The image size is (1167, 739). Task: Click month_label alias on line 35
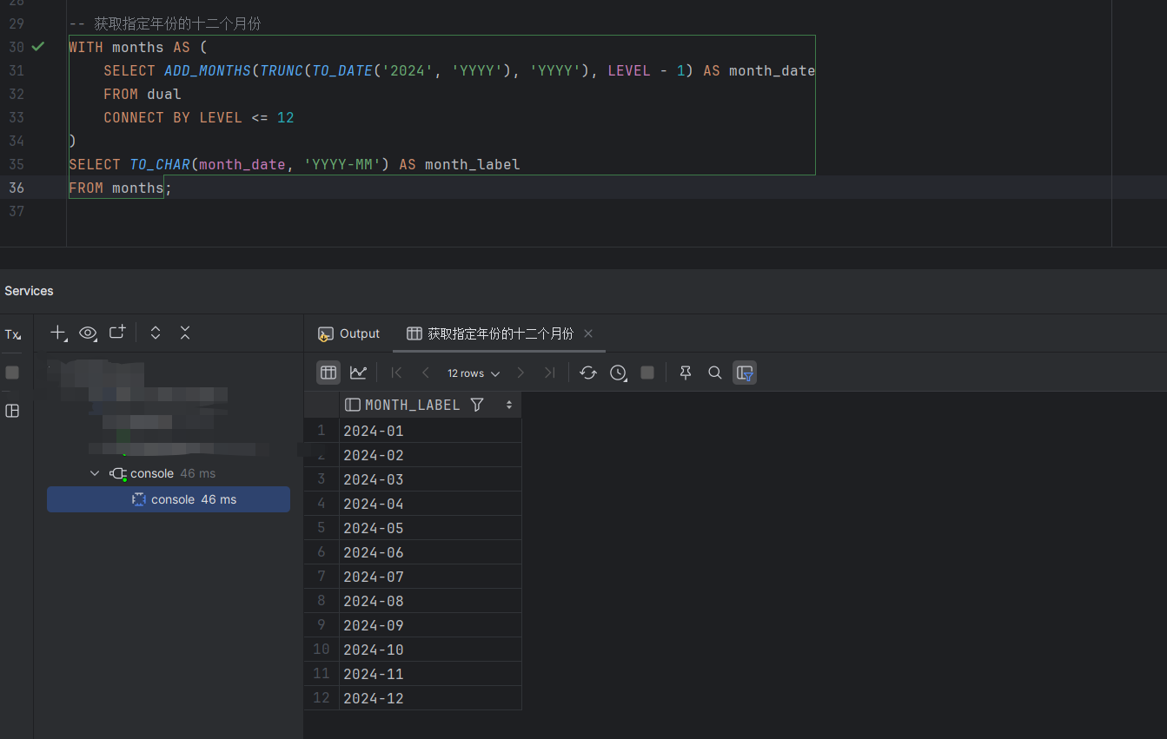pos(473,164)
